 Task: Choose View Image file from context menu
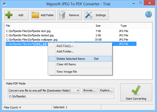(x=80, y=72)
